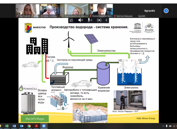The width and height of the screenshot is (177, 129).
Task: Click the microphone icon in floating toolbar
Action: coord(90,20)
